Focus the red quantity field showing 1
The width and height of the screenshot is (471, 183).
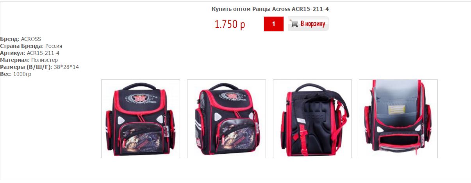[273, 24]
